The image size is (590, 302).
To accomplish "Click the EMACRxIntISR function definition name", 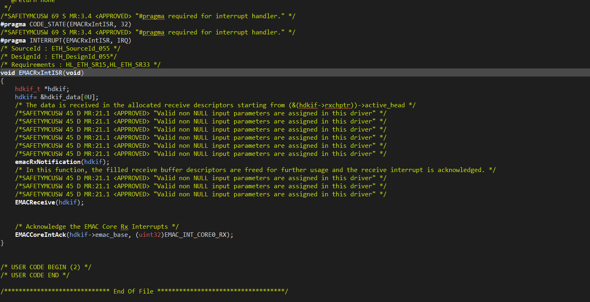I will [x=40, y=73].
